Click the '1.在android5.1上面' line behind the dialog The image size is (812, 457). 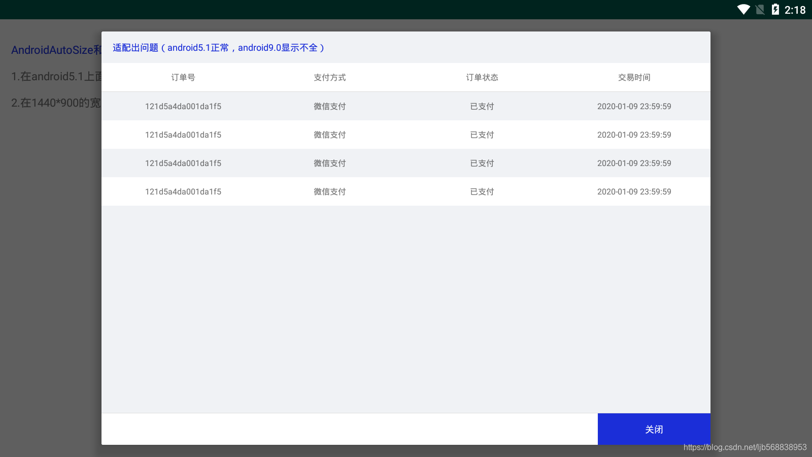[x=56, y=76]
